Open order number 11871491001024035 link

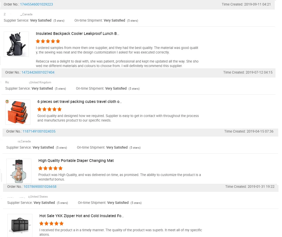coord(39,131)
